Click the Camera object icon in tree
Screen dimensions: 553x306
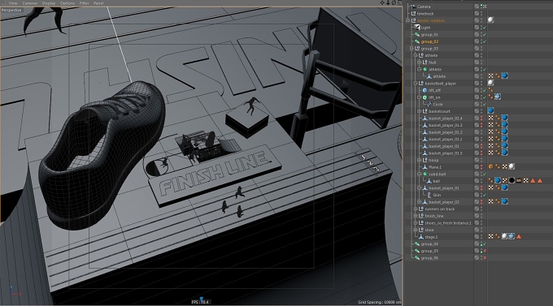pos(413,6)
